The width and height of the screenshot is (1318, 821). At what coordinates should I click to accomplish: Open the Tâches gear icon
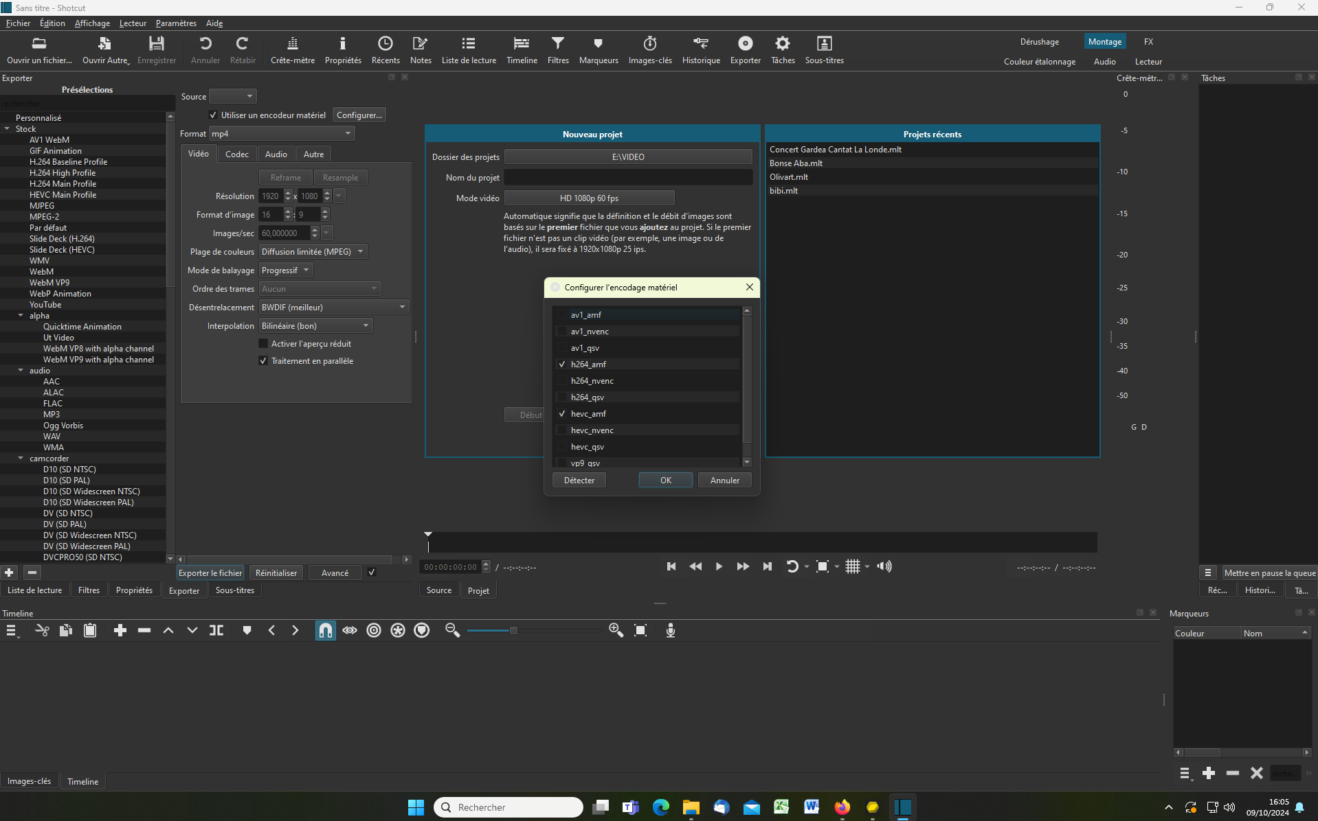783,50
